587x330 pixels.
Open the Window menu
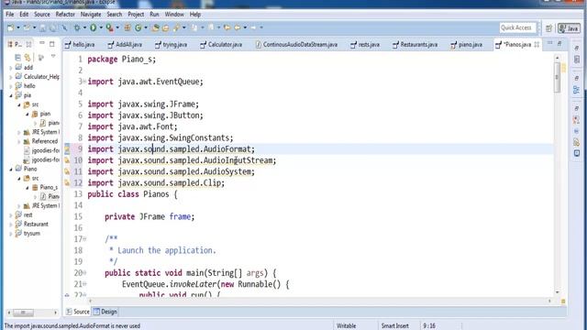coord(174,15)
